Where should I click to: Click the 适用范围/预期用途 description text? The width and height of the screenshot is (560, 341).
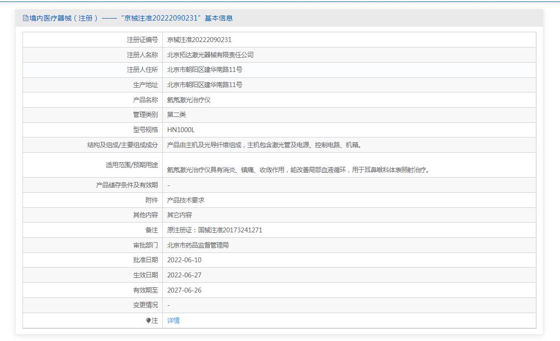tap(298, 170)
